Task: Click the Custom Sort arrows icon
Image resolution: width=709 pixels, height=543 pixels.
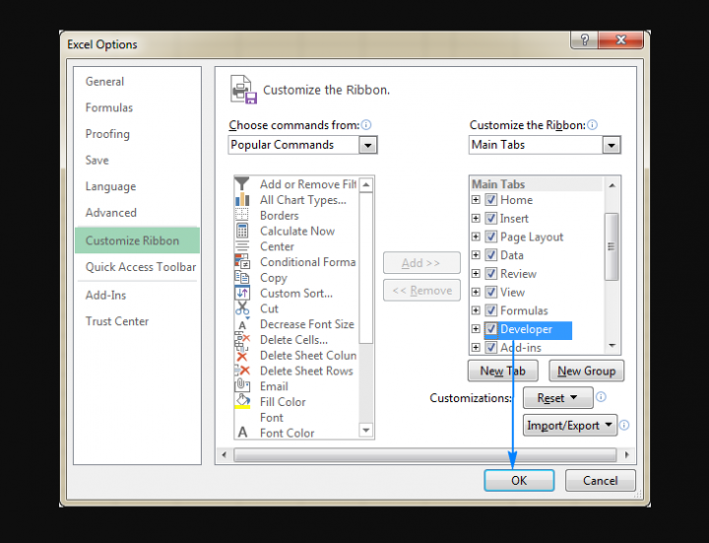Action: [242, 293]
